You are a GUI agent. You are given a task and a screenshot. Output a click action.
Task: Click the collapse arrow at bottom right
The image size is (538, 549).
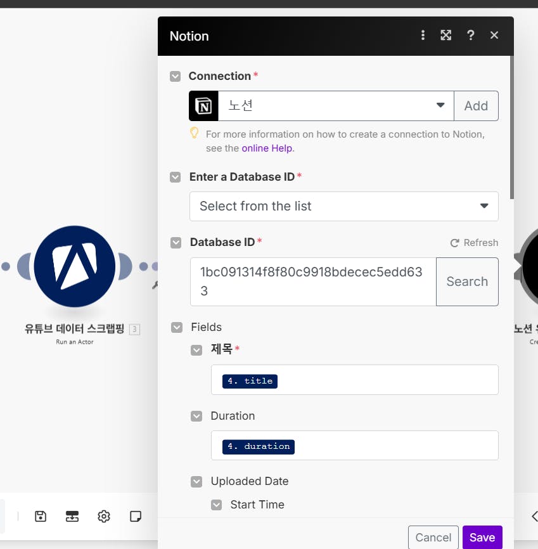point(534,516)
